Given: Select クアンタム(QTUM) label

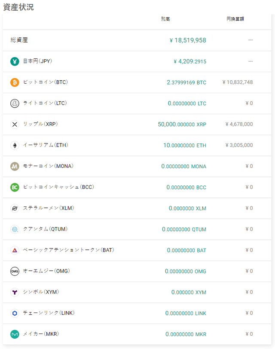Looking at the screenshot, I should coord(45,229).
